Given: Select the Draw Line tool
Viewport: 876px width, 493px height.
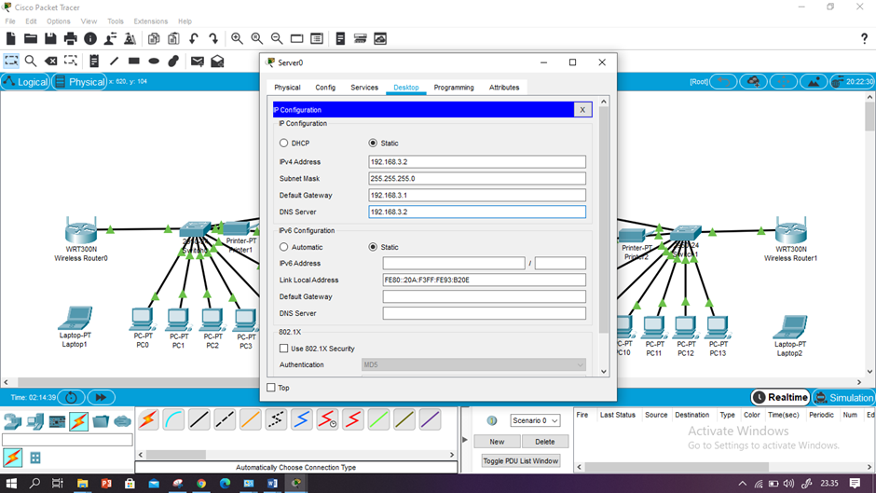Looking at the screenshot, I should point(114,61).
